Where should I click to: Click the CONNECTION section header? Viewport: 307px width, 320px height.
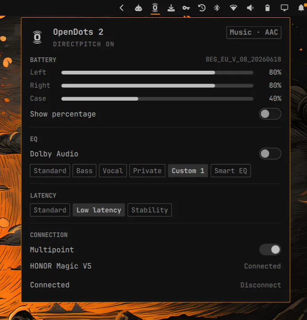click(x=49, y=235)
